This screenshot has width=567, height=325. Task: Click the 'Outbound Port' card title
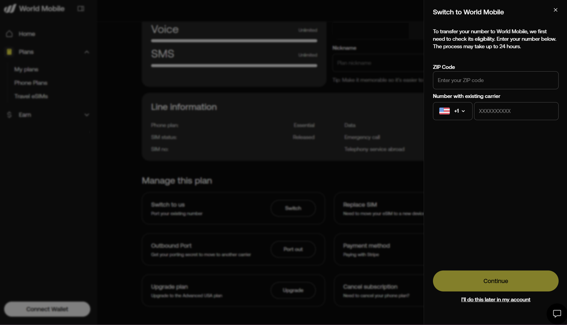coord(171,246)
